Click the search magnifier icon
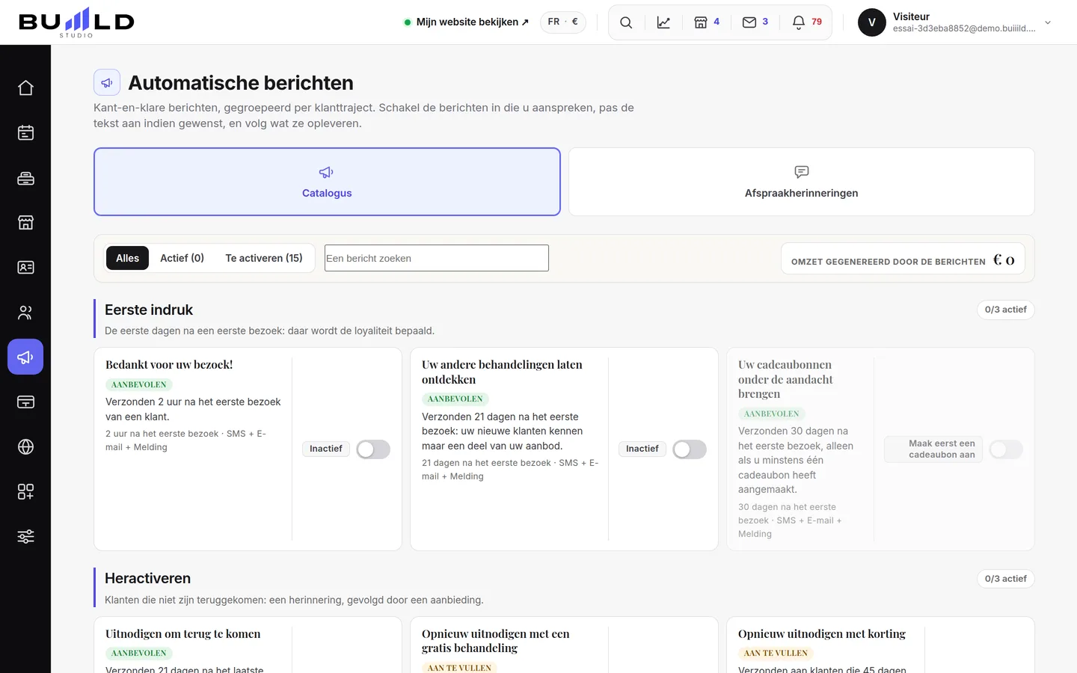 626,22
